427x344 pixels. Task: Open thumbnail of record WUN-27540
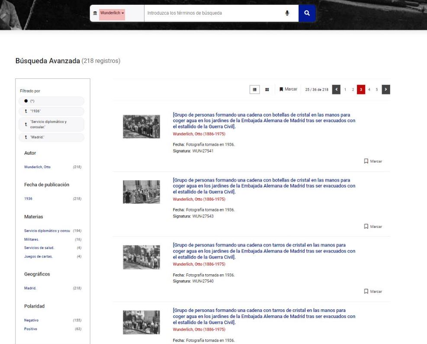(141, 257)
